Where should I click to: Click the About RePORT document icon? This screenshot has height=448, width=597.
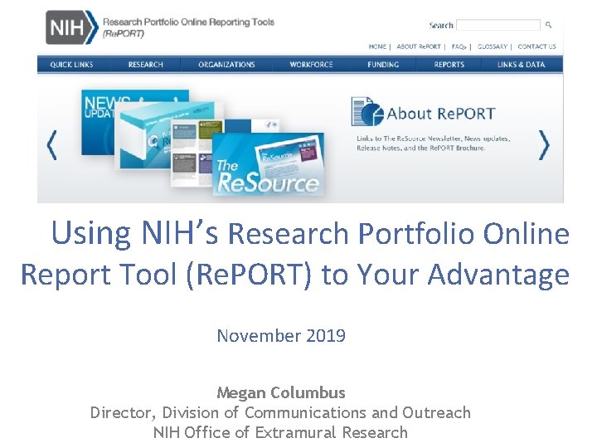click(x=367, y=111)
